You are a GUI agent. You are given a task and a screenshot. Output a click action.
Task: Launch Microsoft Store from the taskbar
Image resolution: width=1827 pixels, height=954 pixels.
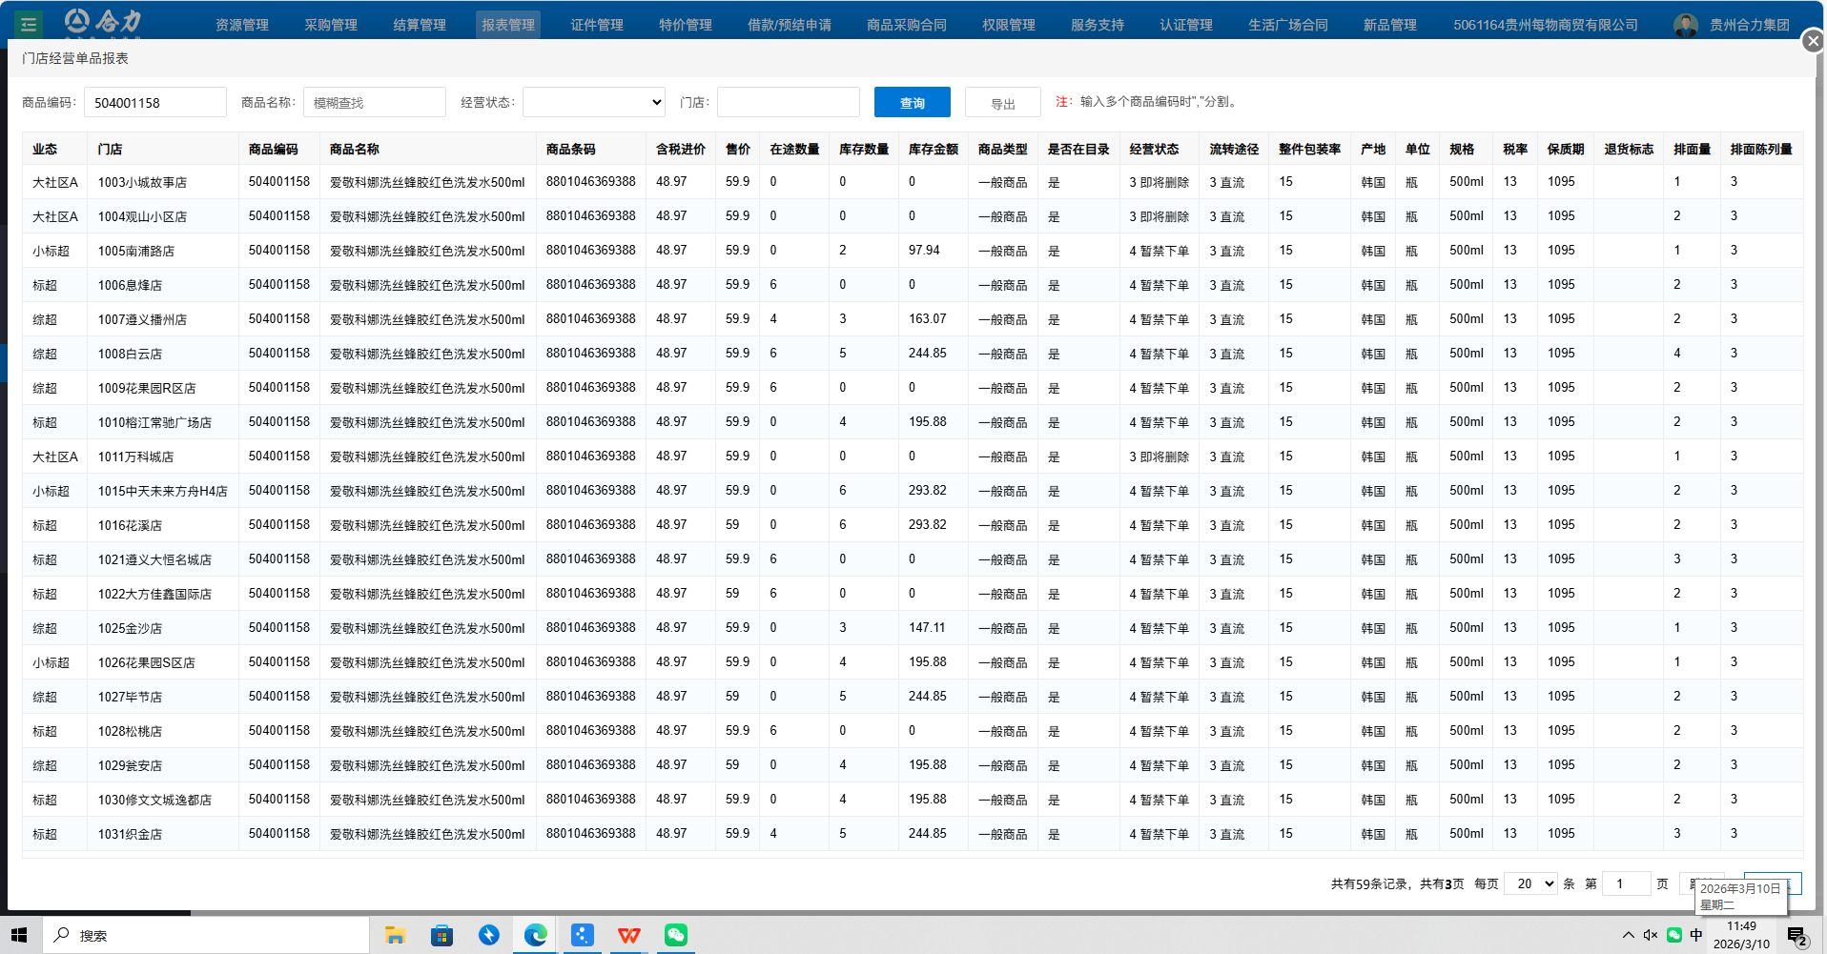click(441, 935)
